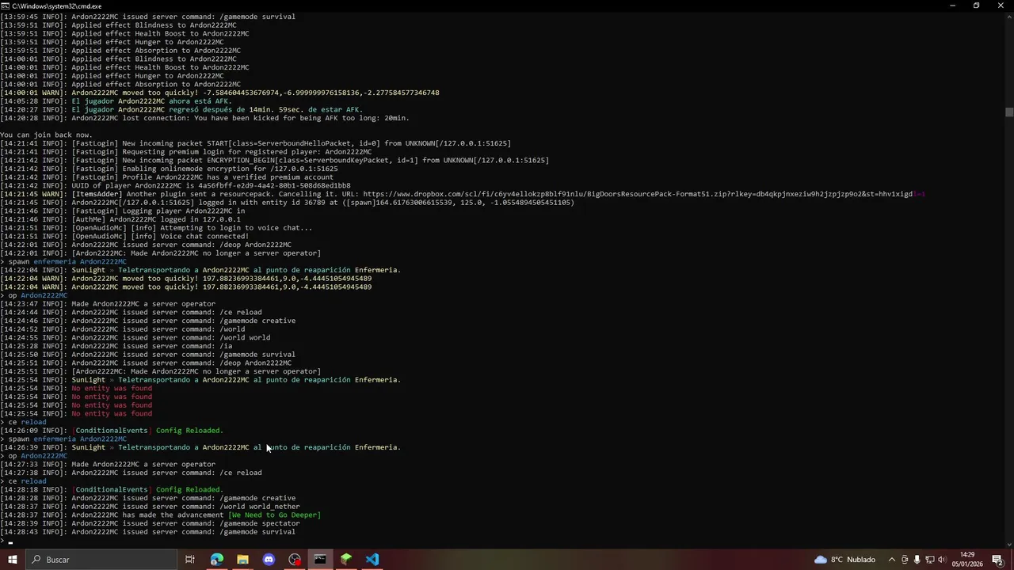The width and height of the screenshot is (1014, 570).
Task: Click the 'kicked for being AFK too long' line
Action: coord(204,118)
